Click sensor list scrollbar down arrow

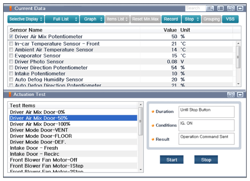point(238,84)
